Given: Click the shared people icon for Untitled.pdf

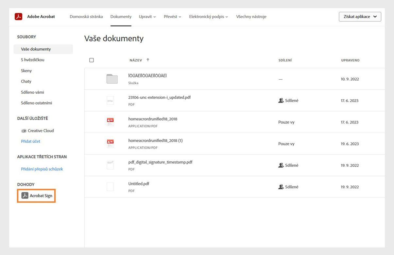Looking at the screenshot, I should (x=281, y=187).
